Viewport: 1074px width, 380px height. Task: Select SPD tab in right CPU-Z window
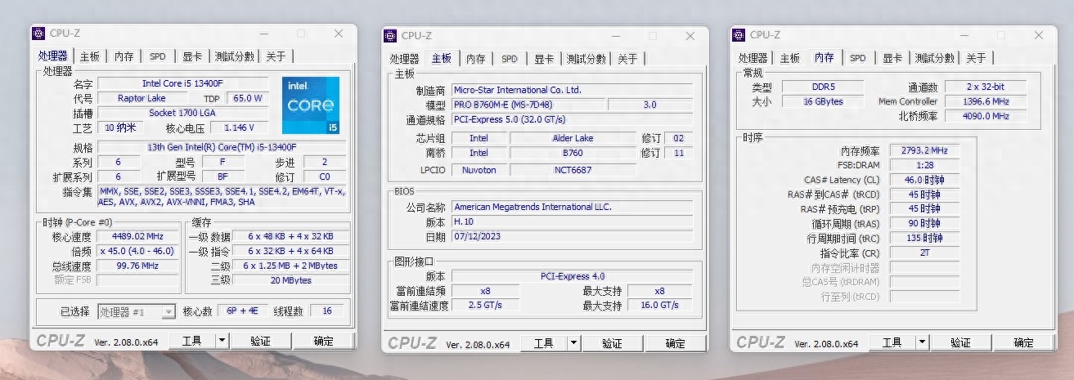coord(857,58)
